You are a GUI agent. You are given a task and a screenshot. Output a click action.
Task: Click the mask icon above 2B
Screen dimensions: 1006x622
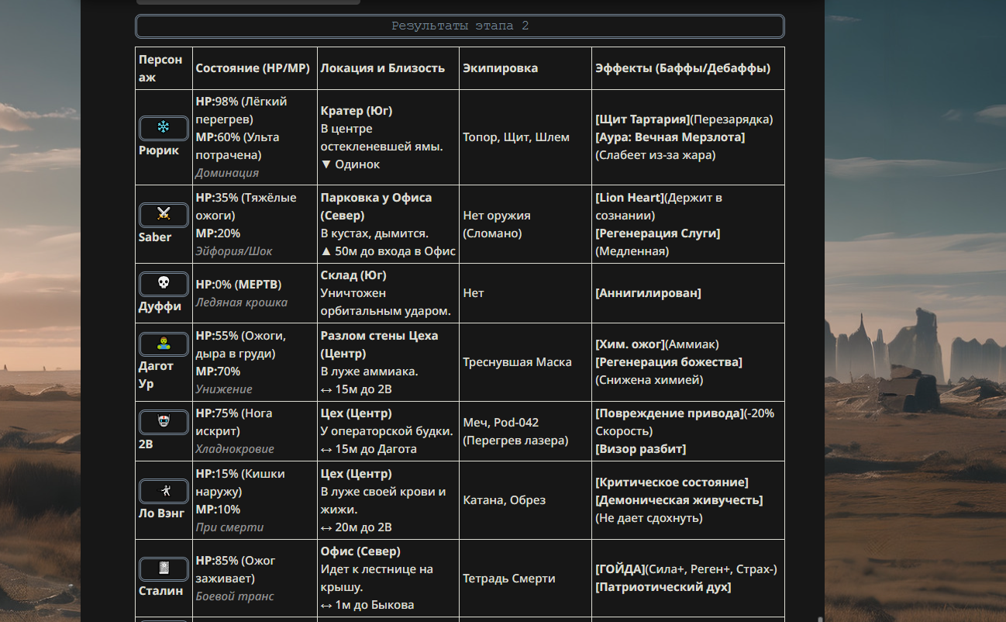(164, 422)
